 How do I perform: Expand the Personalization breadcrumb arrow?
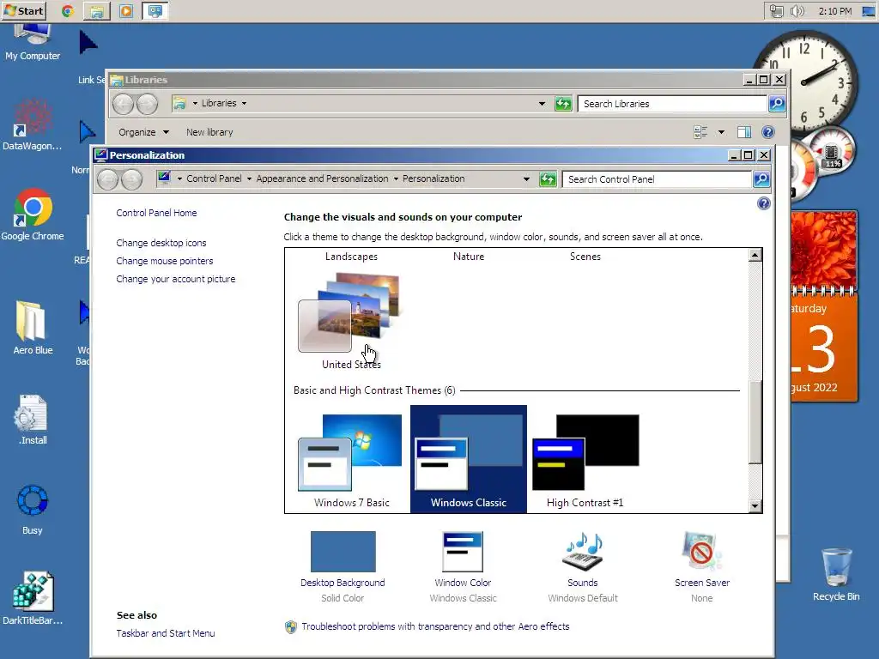(396, 178)
